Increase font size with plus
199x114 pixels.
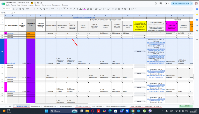[67, 9]
